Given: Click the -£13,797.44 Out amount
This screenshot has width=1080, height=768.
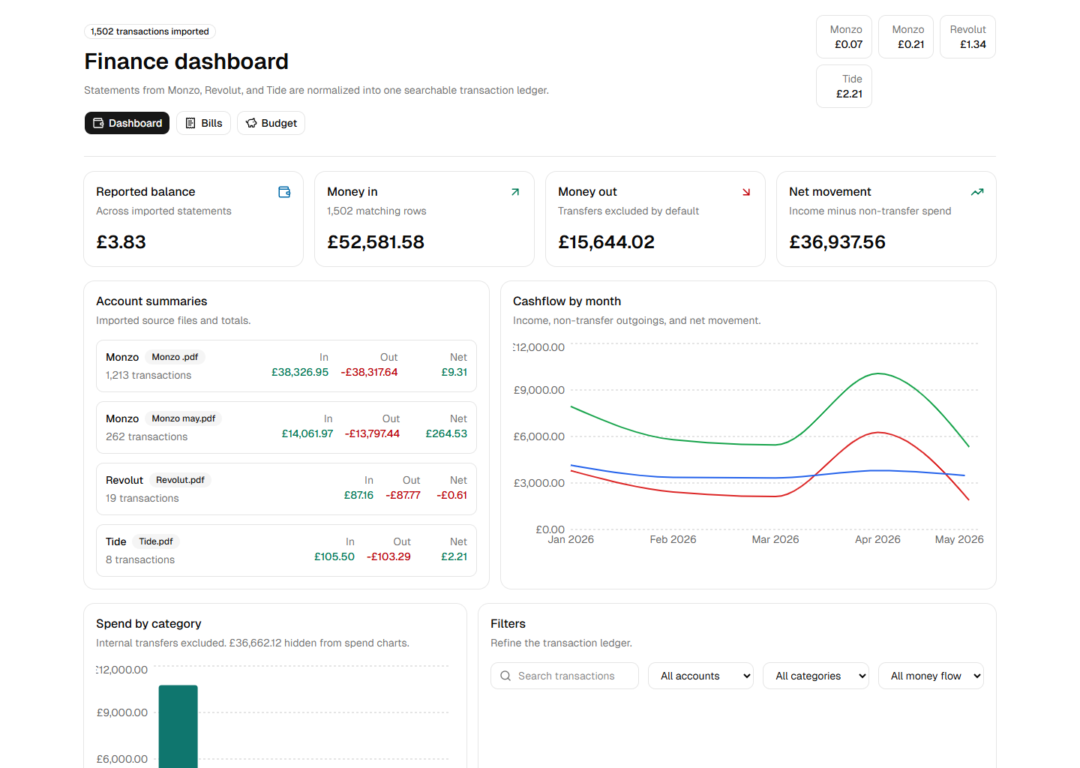Looking at the screenshot, I should (372, 433).
